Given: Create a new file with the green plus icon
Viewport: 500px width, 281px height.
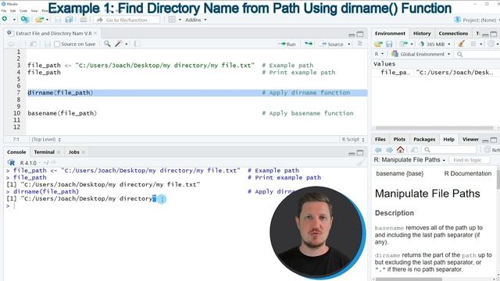Looking at the screenshot, I should 5,20.
